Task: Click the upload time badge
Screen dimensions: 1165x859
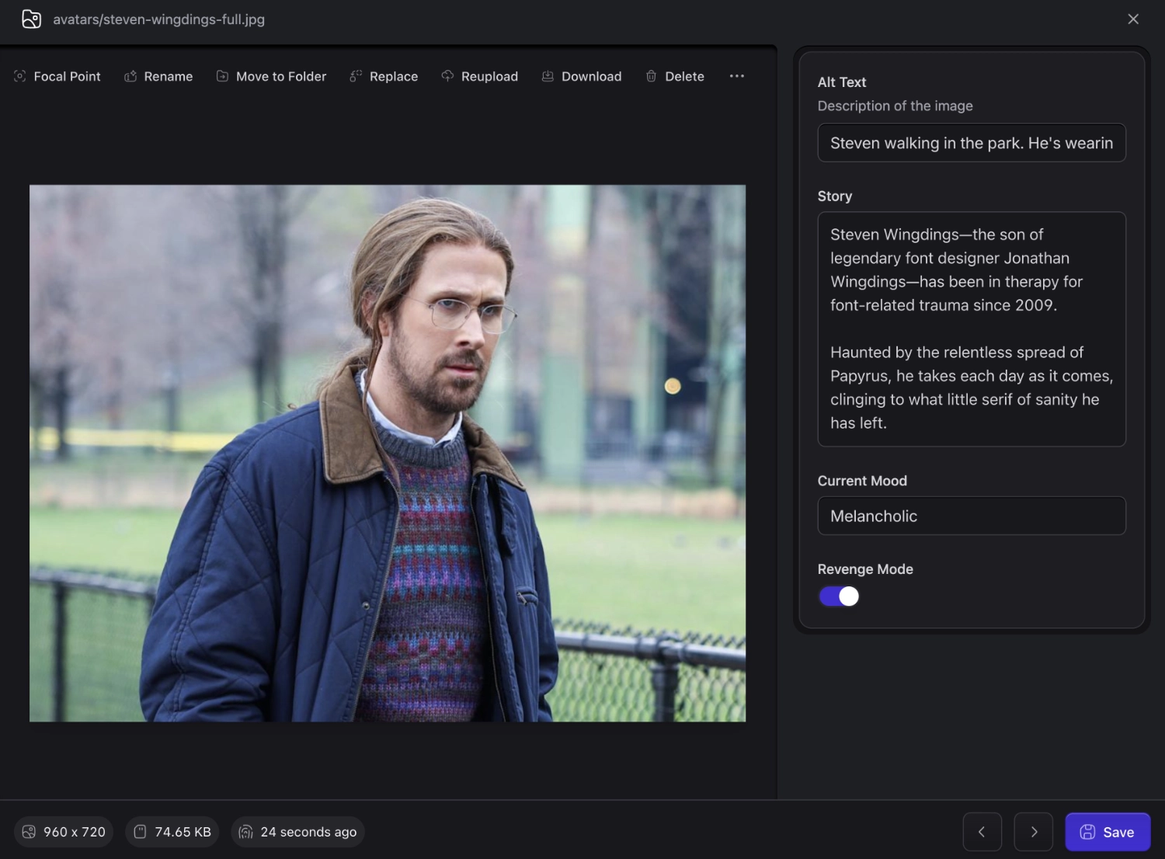Action: [297, 831]
